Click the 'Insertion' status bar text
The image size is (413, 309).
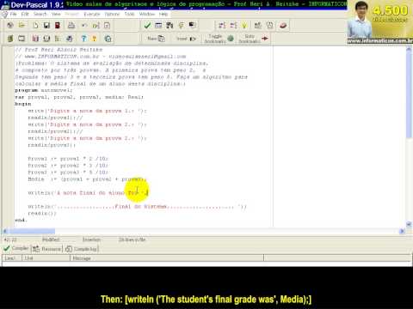point(91,239)
